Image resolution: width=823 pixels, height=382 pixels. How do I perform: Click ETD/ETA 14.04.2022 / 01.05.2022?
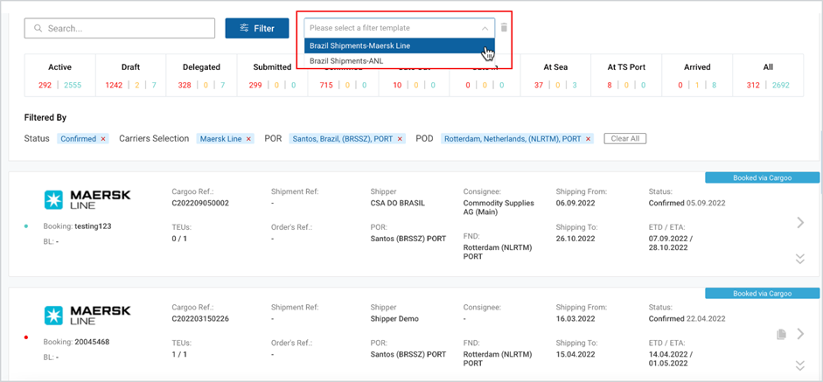[671, 359]
